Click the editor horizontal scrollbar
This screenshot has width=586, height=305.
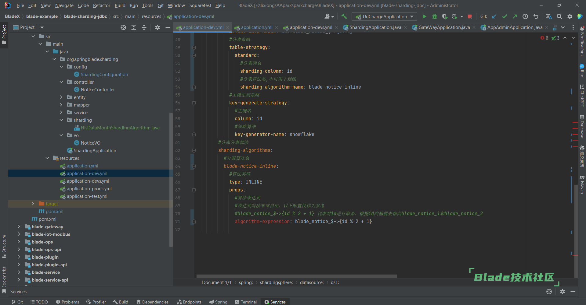pyautogui.click(x=297, y=276)
